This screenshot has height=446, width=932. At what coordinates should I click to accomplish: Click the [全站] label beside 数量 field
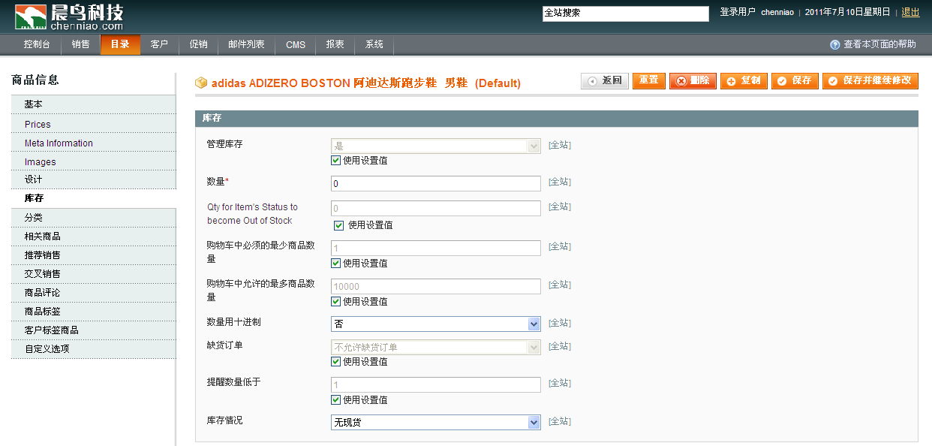point(560,182)
